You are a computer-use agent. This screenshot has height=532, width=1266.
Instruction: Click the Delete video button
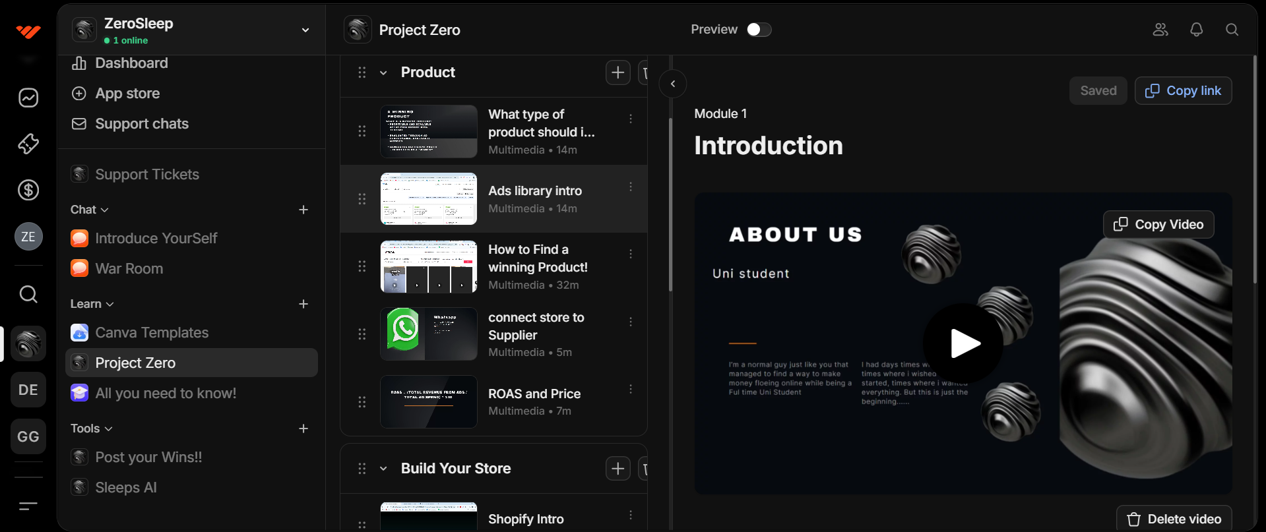point(1174,519)
